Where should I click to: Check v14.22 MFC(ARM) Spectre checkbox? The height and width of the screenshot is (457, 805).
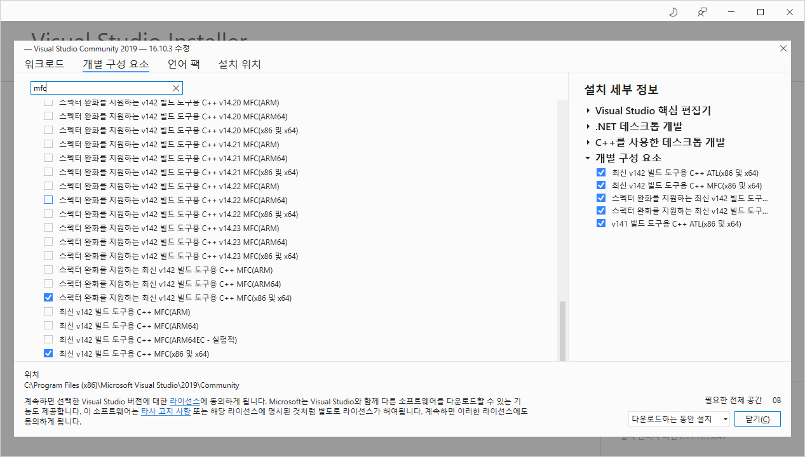coord(48,186)
